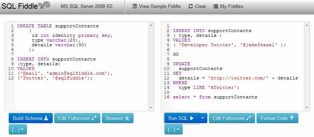Image resolution: width=314 pixels, height=137 pixels.
Task: Open the query panel terminator dropdown
Action: coord(174,129)
